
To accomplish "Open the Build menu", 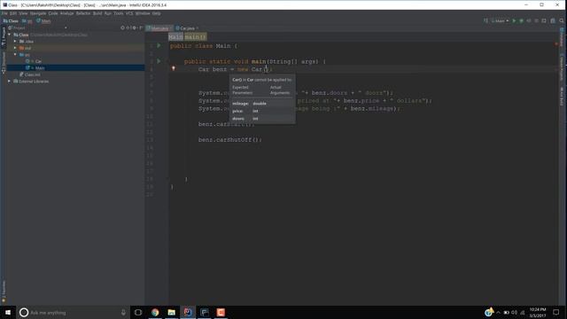I will 97,13.
